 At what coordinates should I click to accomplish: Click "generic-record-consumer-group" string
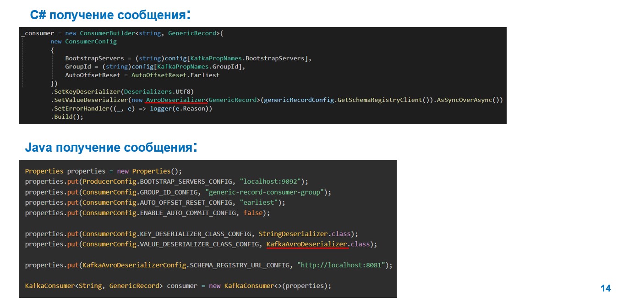264,192
